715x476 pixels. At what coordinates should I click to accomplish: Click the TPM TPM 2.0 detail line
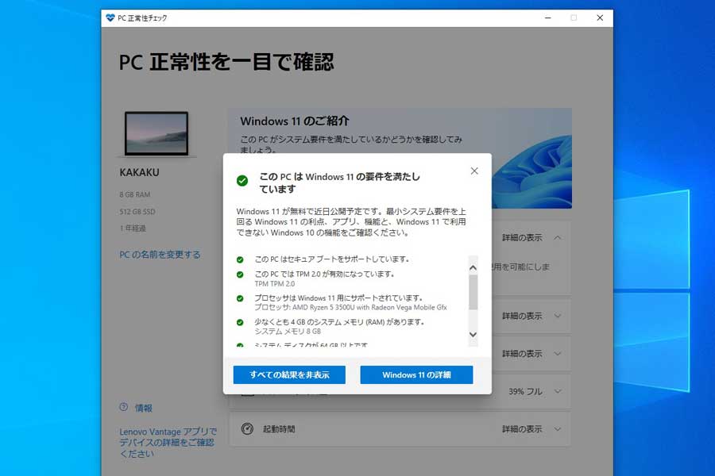[x=275, y=284]
